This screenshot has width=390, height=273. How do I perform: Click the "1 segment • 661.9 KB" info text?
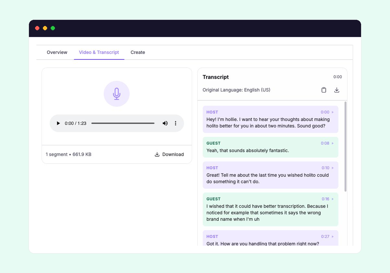coord(68,154)
